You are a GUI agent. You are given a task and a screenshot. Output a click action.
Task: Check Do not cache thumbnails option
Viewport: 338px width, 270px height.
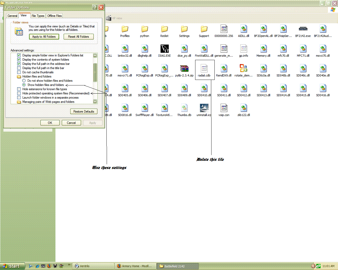pyautogui.click(x=19, y=72)
